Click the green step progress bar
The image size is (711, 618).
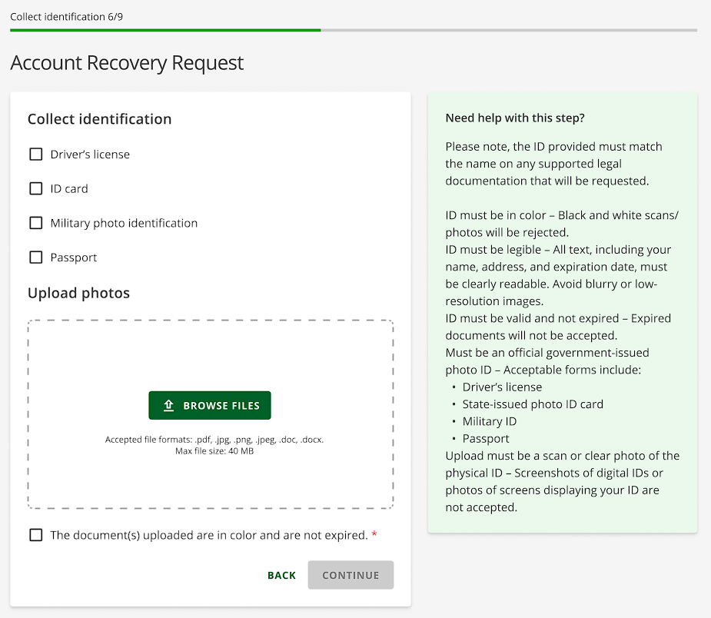pos(165,31)
